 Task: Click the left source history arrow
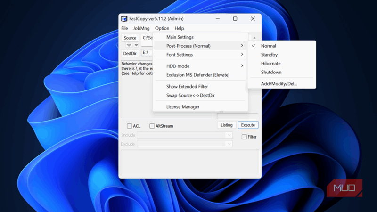[x=129, y=45]
